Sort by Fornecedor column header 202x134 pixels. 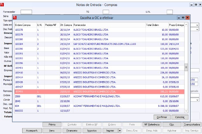pos(109,25)
